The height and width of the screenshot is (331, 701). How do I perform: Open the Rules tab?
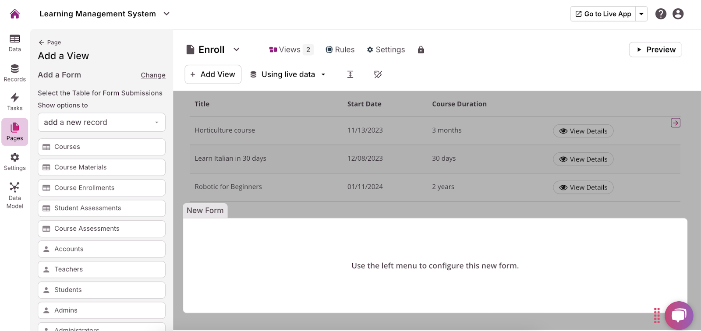click(340, 50)
